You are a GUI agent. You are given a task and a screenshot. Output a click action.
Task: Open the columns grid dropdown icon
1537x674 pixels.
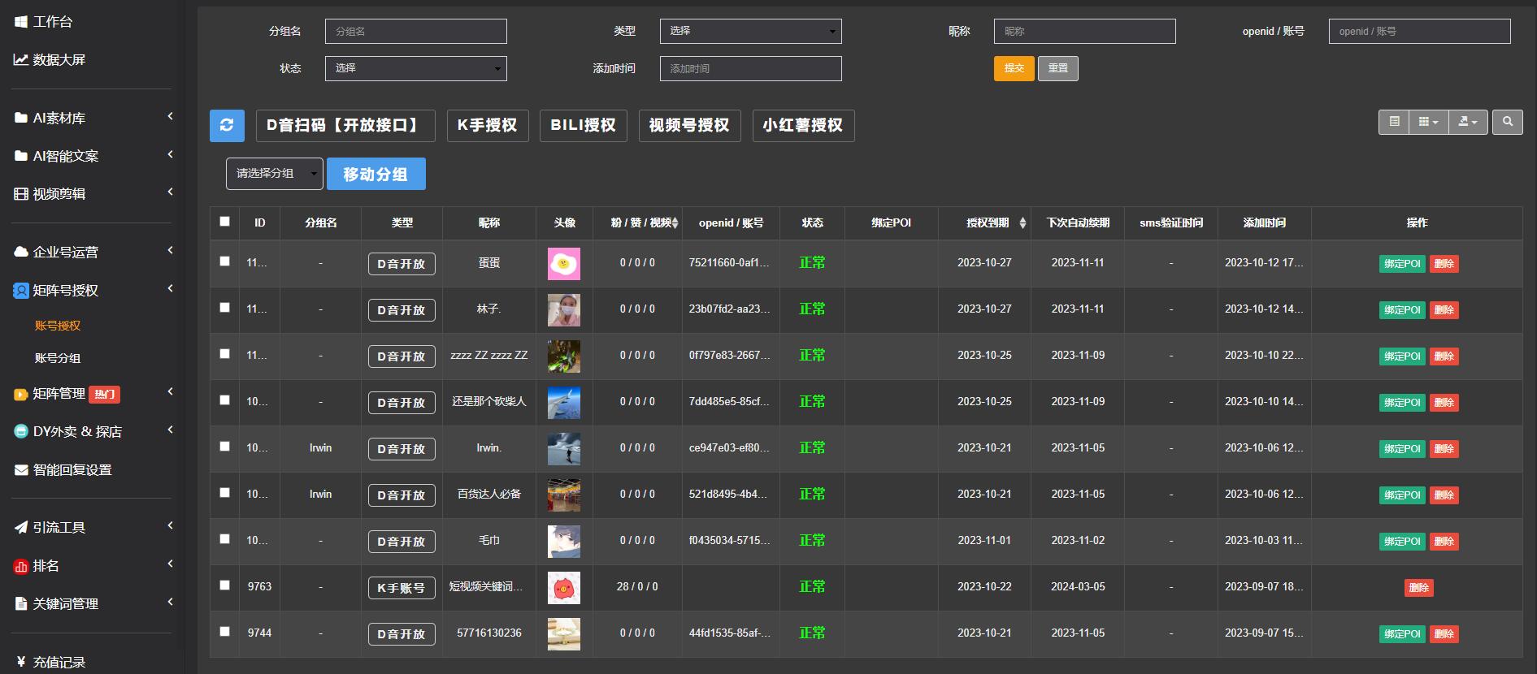coord(1428,122)
